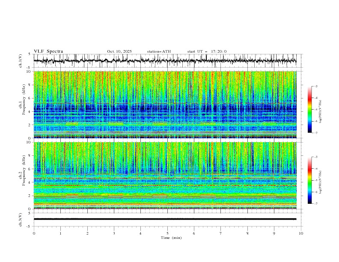Screen dimensions: 339x262
Task: Click the ch.2 PSD color scale bar
Action: (x=310, y=180)
